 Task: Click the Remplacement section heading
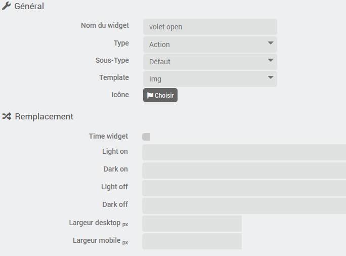point(44,116)
